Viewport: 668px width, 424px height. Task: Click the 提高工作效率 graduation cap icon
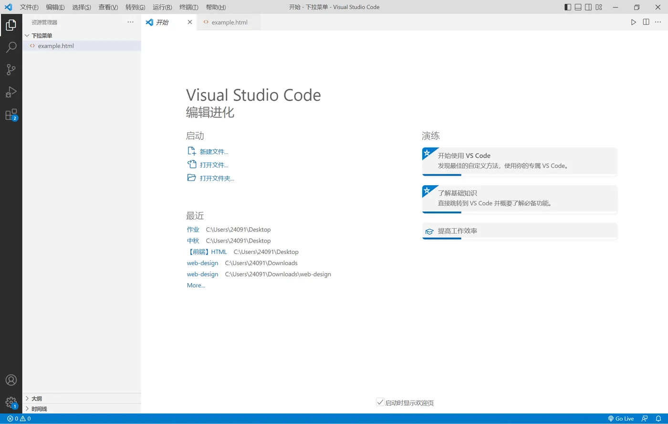(x=429, y=232)
